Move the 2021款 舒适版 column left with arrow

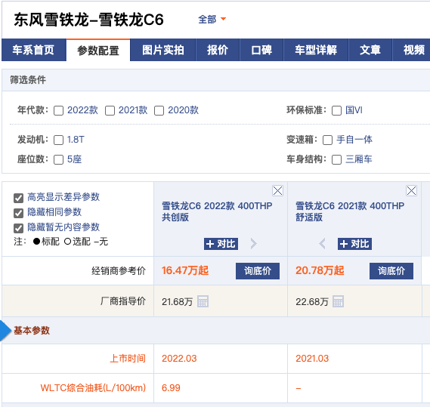(323, 243)
